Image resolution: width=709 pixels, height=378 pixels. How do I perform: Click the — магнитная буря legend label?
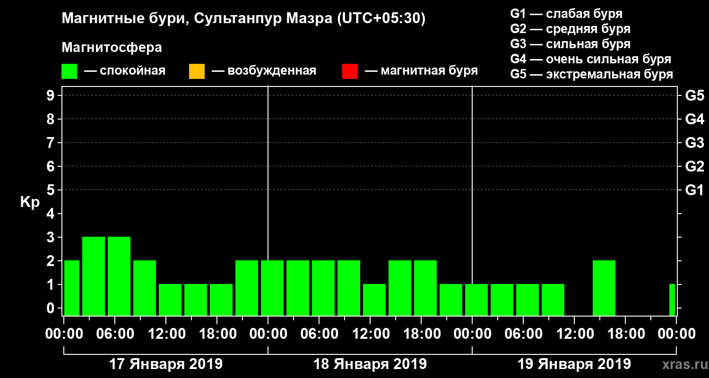pyautogui.click(x=421, y=71)
